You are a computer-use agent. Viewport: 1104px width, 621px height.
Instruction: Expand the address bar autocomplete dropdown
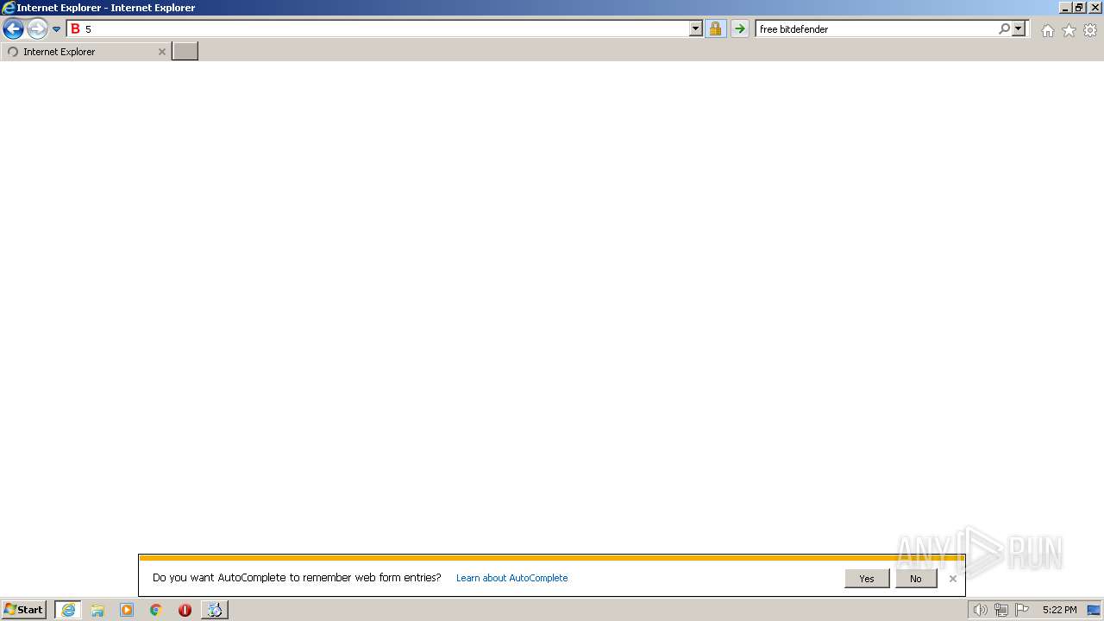click(696, 28)
